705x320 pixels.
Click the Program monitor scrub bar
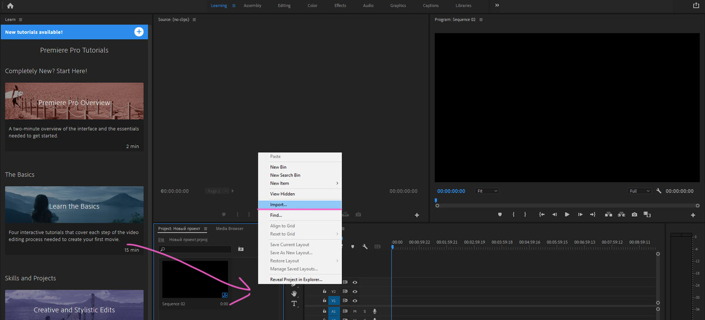(567, 206)
